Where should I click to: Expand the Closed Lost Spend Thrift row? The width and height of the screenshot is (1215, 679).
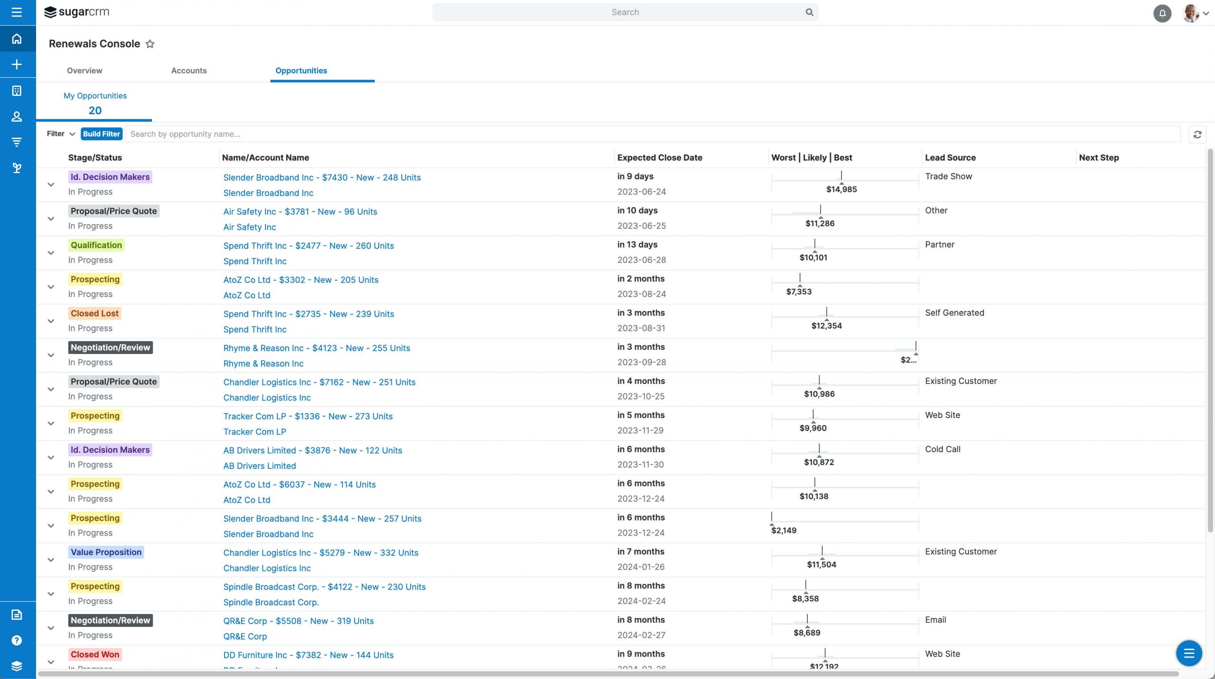51,321
